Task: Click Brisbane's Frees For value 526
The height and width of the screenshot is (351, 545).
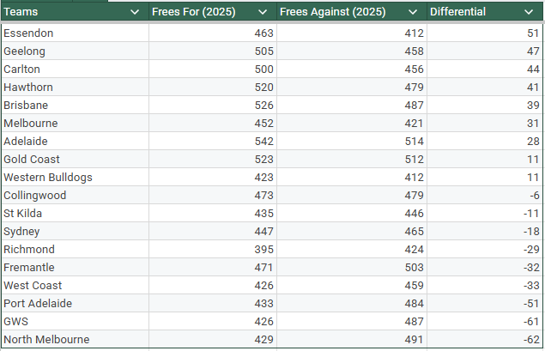Action: [263, 106]
